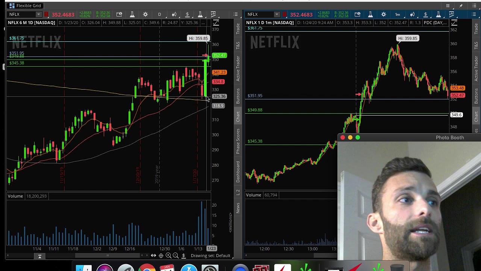Open Patterns flask on NFLX 1m chart
Image resolution: width=481 pixels, height=271 pixels.
tap(439, 14)
